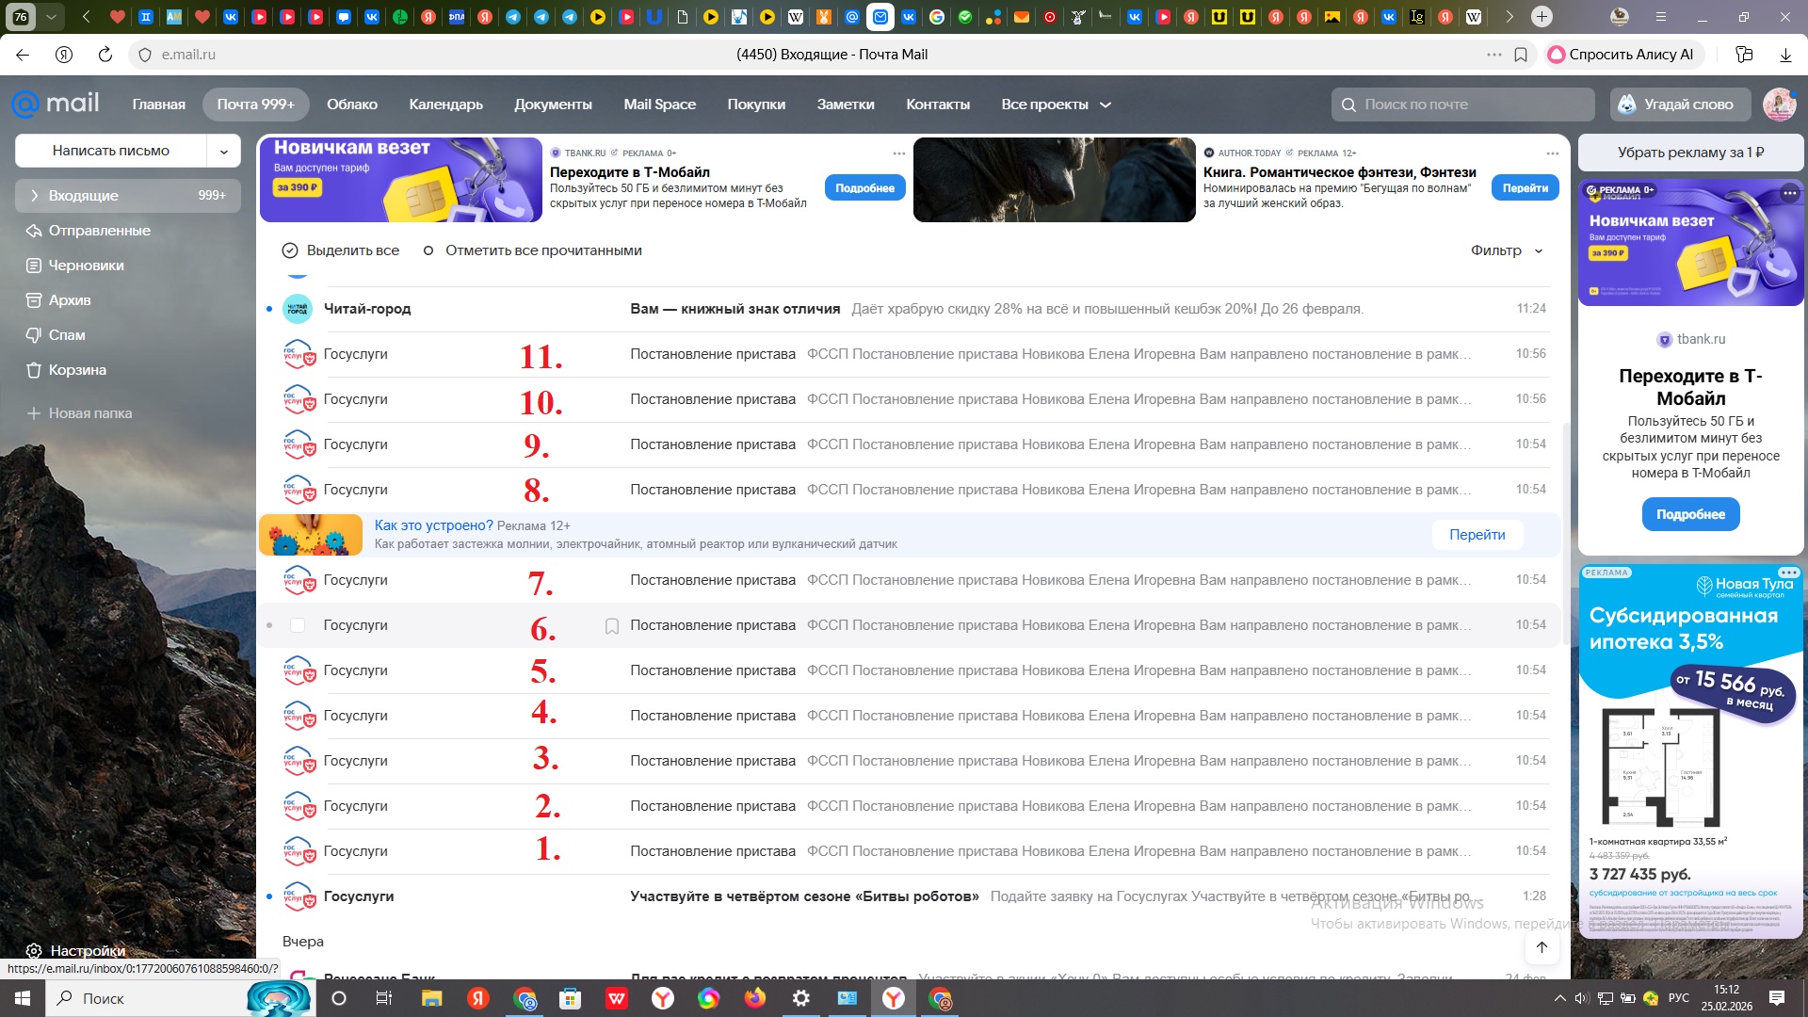Toggle Select all (Выделить все)

[x=341, y=250]
